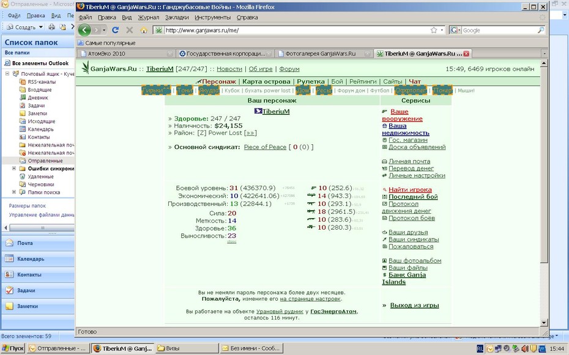Open Календарь folder in Outlook tree
569x355 pixels.
(40, 129)
